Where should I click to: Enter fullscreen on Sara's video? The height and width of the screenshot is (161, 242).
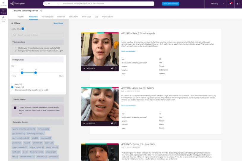click(x=116, y=69)
